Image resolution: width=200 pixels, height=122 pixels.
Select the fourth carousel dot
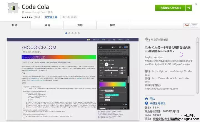point(76,33)
